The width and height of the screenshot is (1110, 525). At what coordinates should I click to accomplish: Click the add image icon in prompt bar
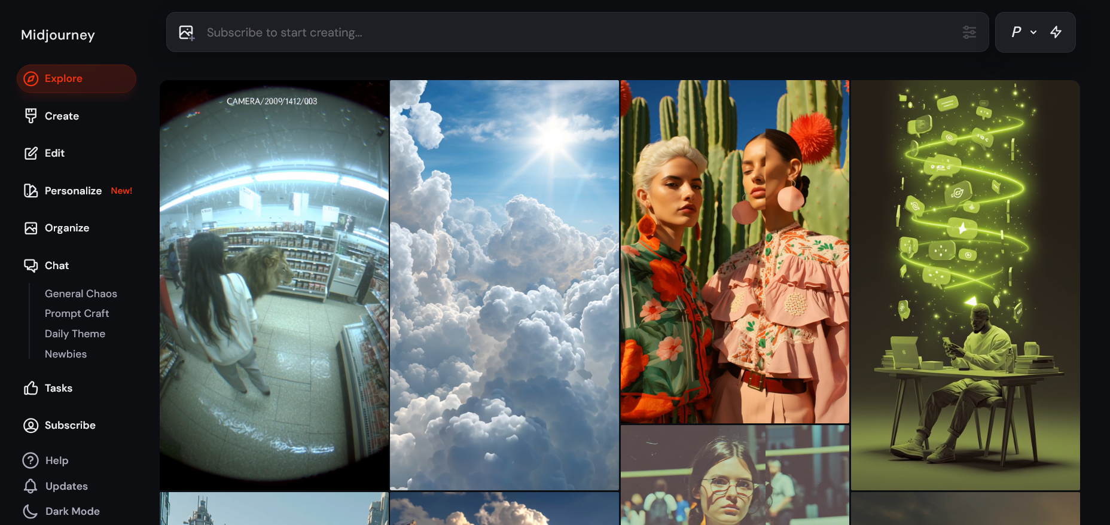pyautogui.click(x=187, y=33)
